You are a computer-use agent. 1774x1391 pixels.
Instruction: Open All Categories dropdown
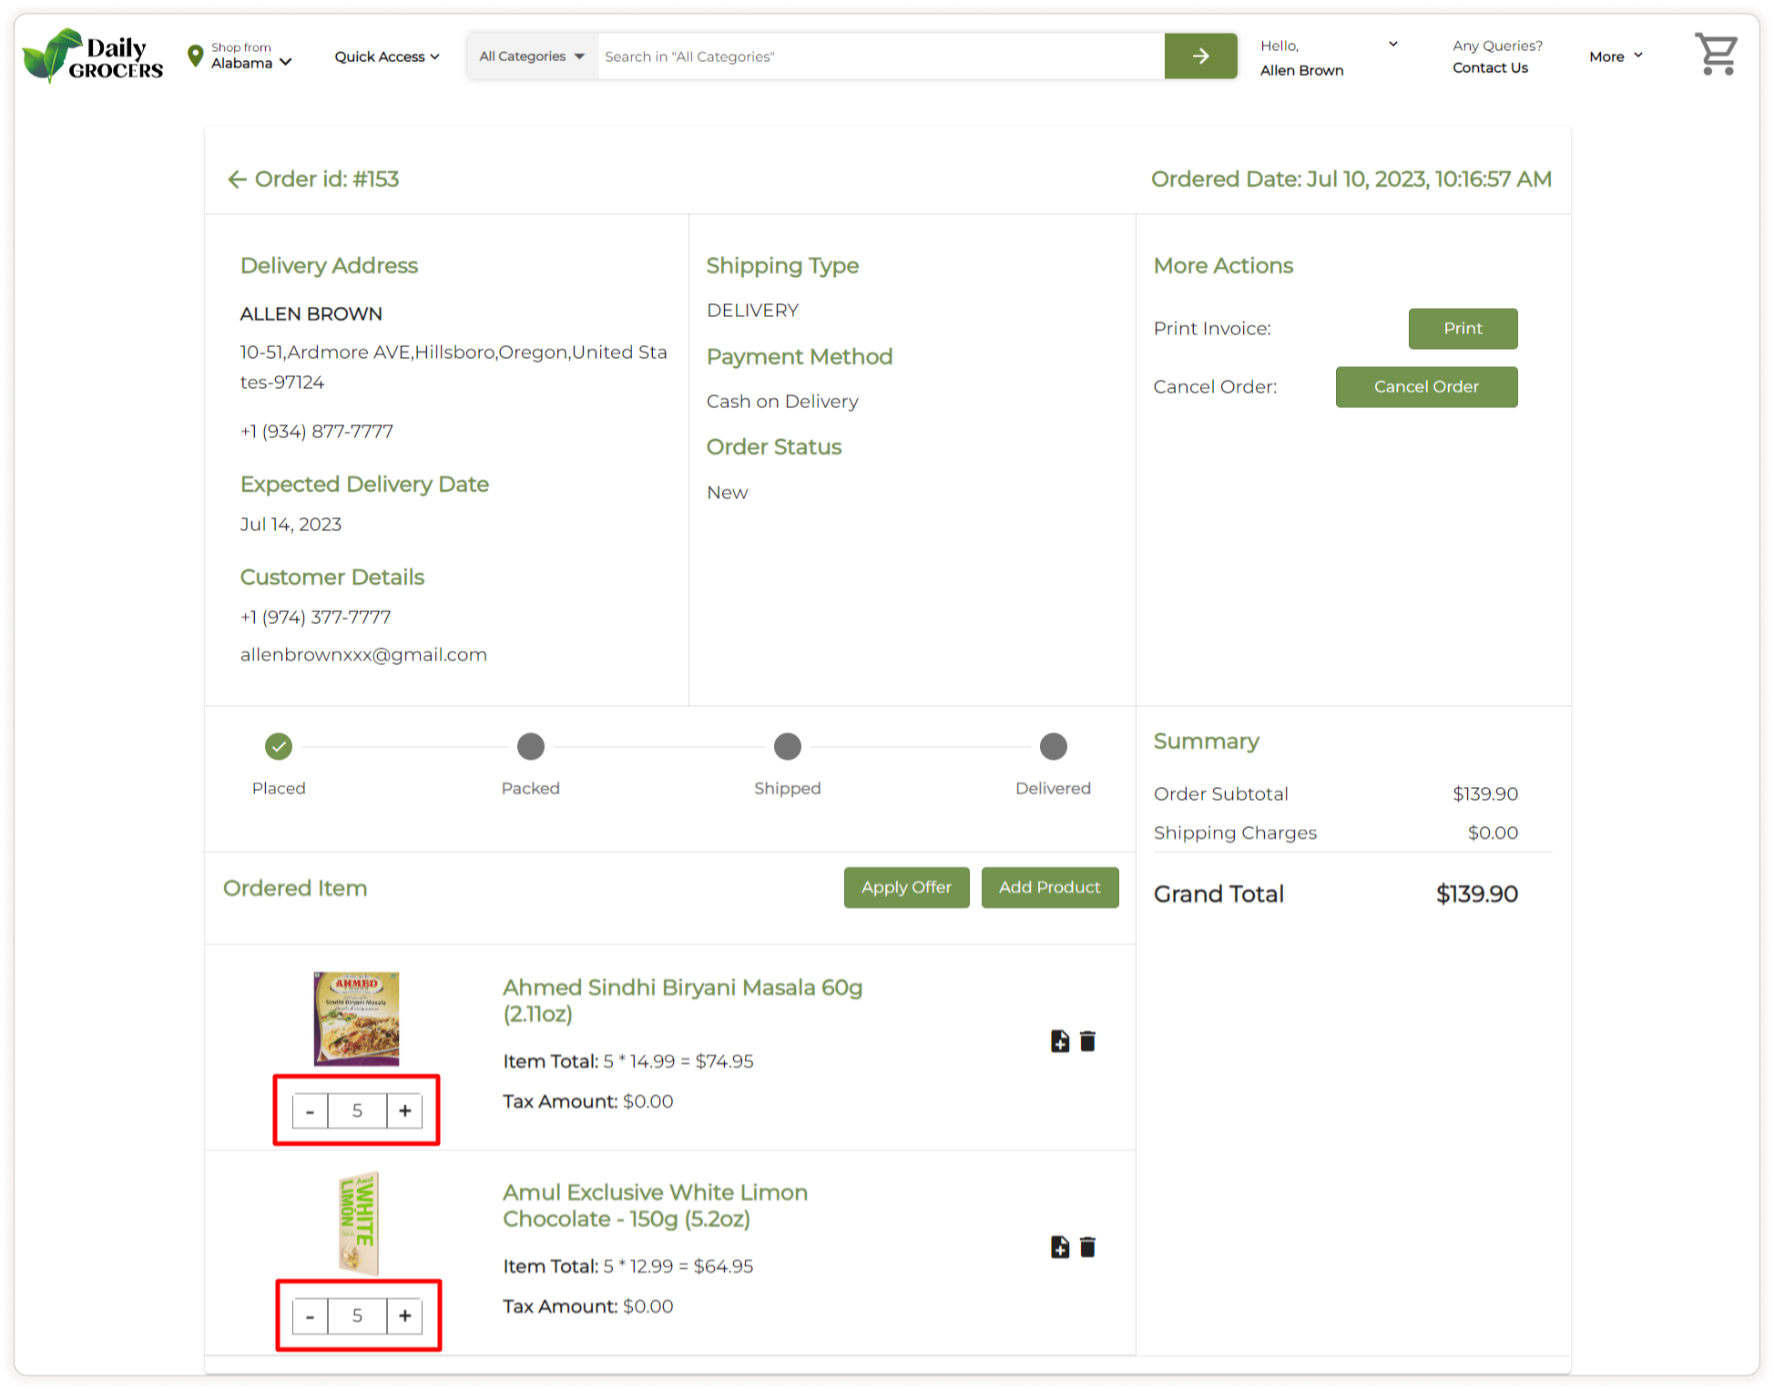click(533, 56)
